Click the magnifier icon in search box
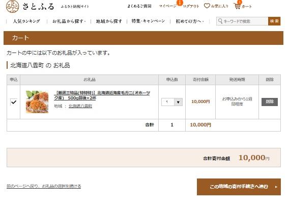Image resolution: width=289 pixels, height=205 pixels. pos(220,21)
